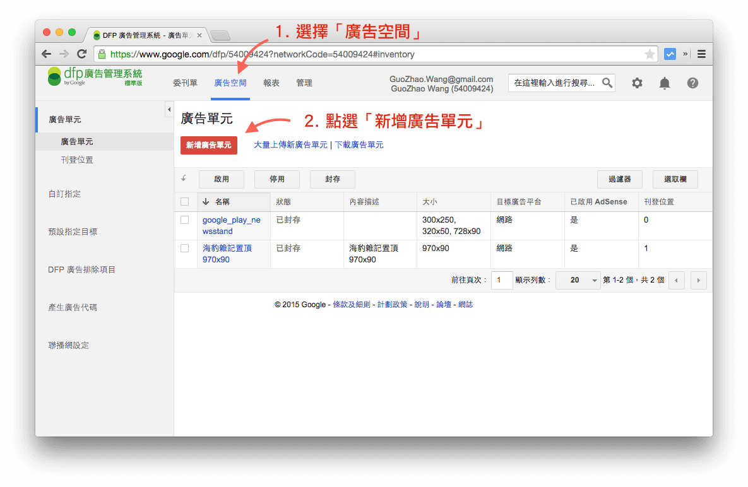
Task: Click the 新增廣告單元 button
Action: pyautogui.click(x=209, y=145)
